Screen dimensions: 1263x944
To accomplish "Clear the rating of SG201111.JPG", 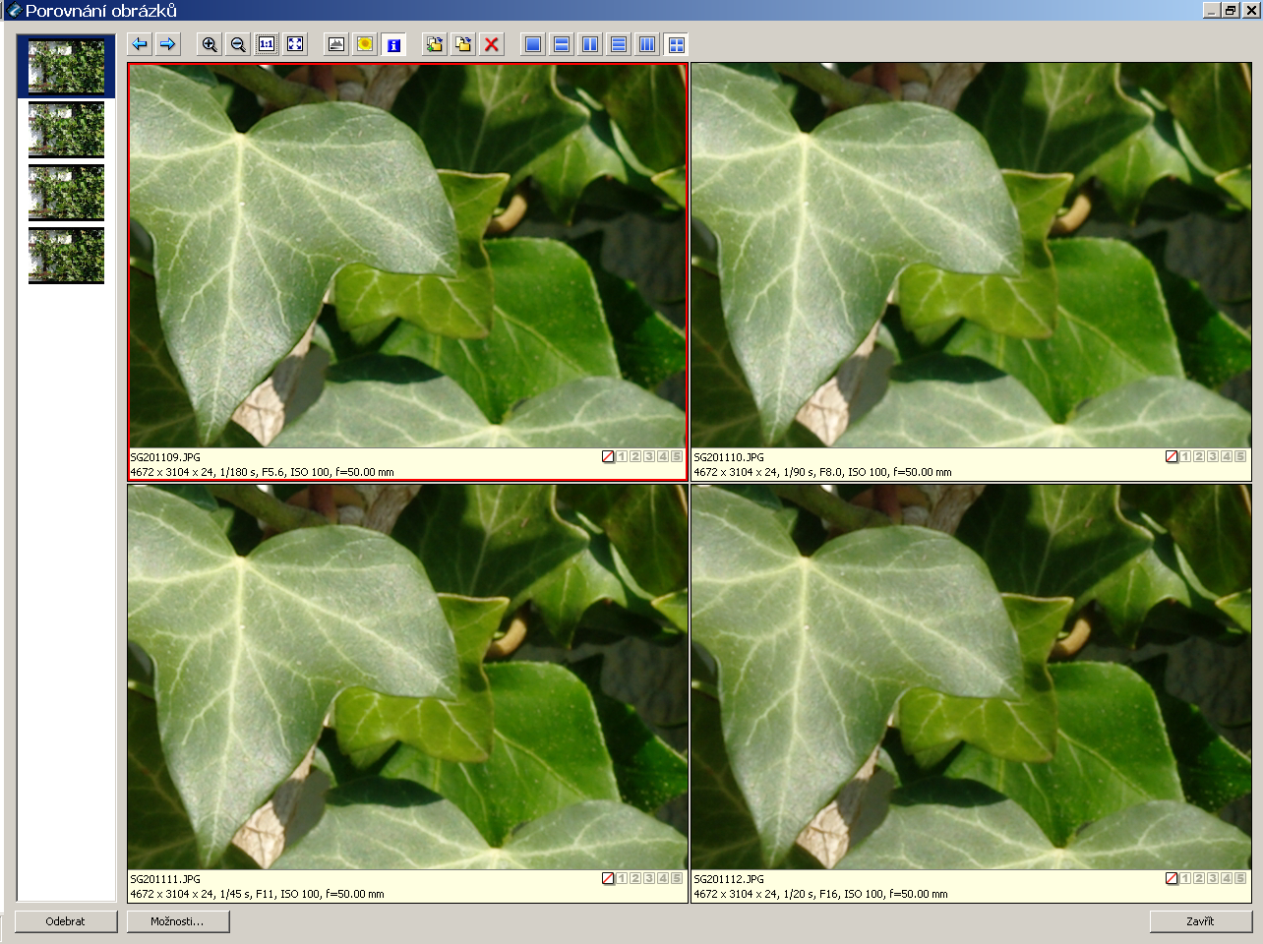I will click(608, 878).
